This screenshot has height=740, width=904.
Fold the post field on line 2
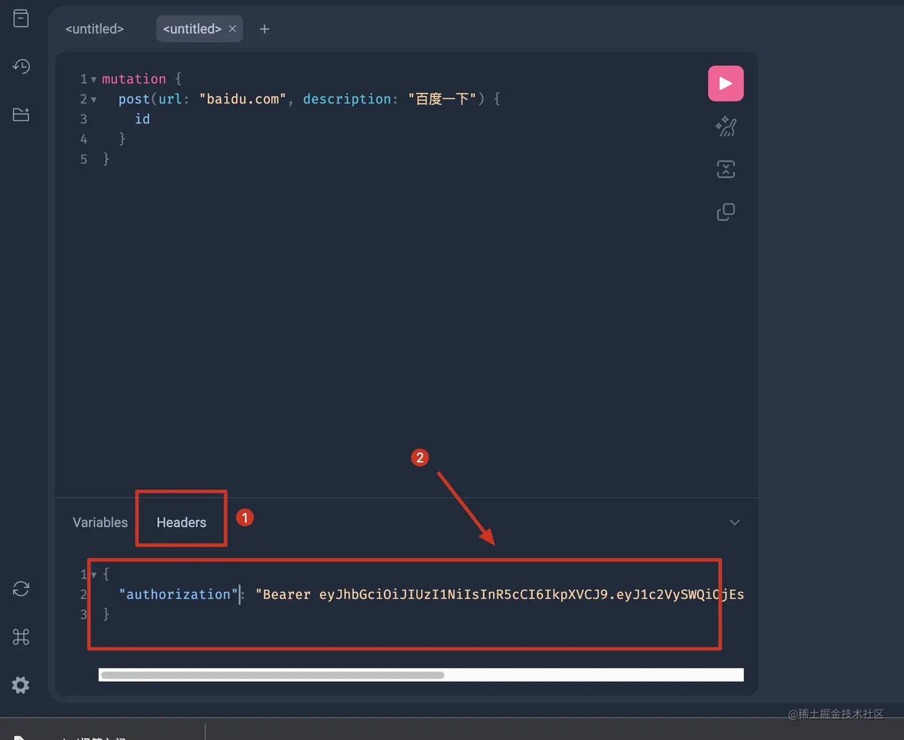93,99
